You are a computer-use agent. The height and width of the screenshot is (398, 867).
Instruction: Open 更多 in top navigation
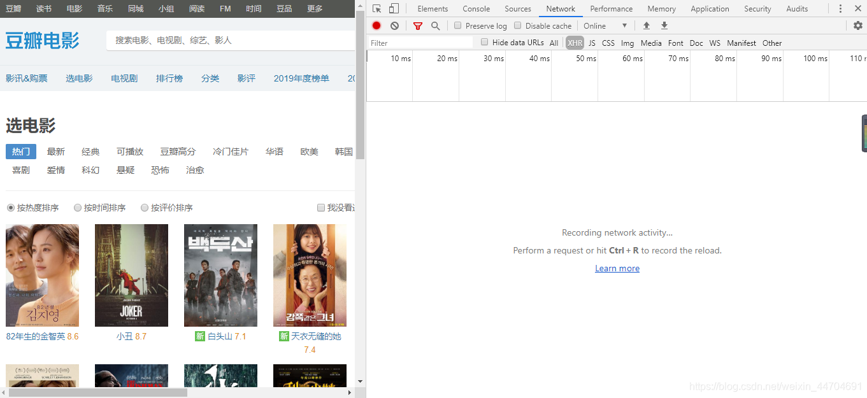(315, 8)
